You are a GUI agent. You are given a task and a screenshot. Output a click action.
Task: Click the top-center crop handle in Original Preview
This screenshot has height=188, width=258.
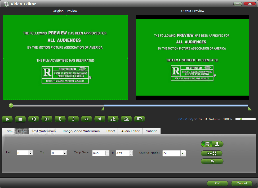coord(65,15)
